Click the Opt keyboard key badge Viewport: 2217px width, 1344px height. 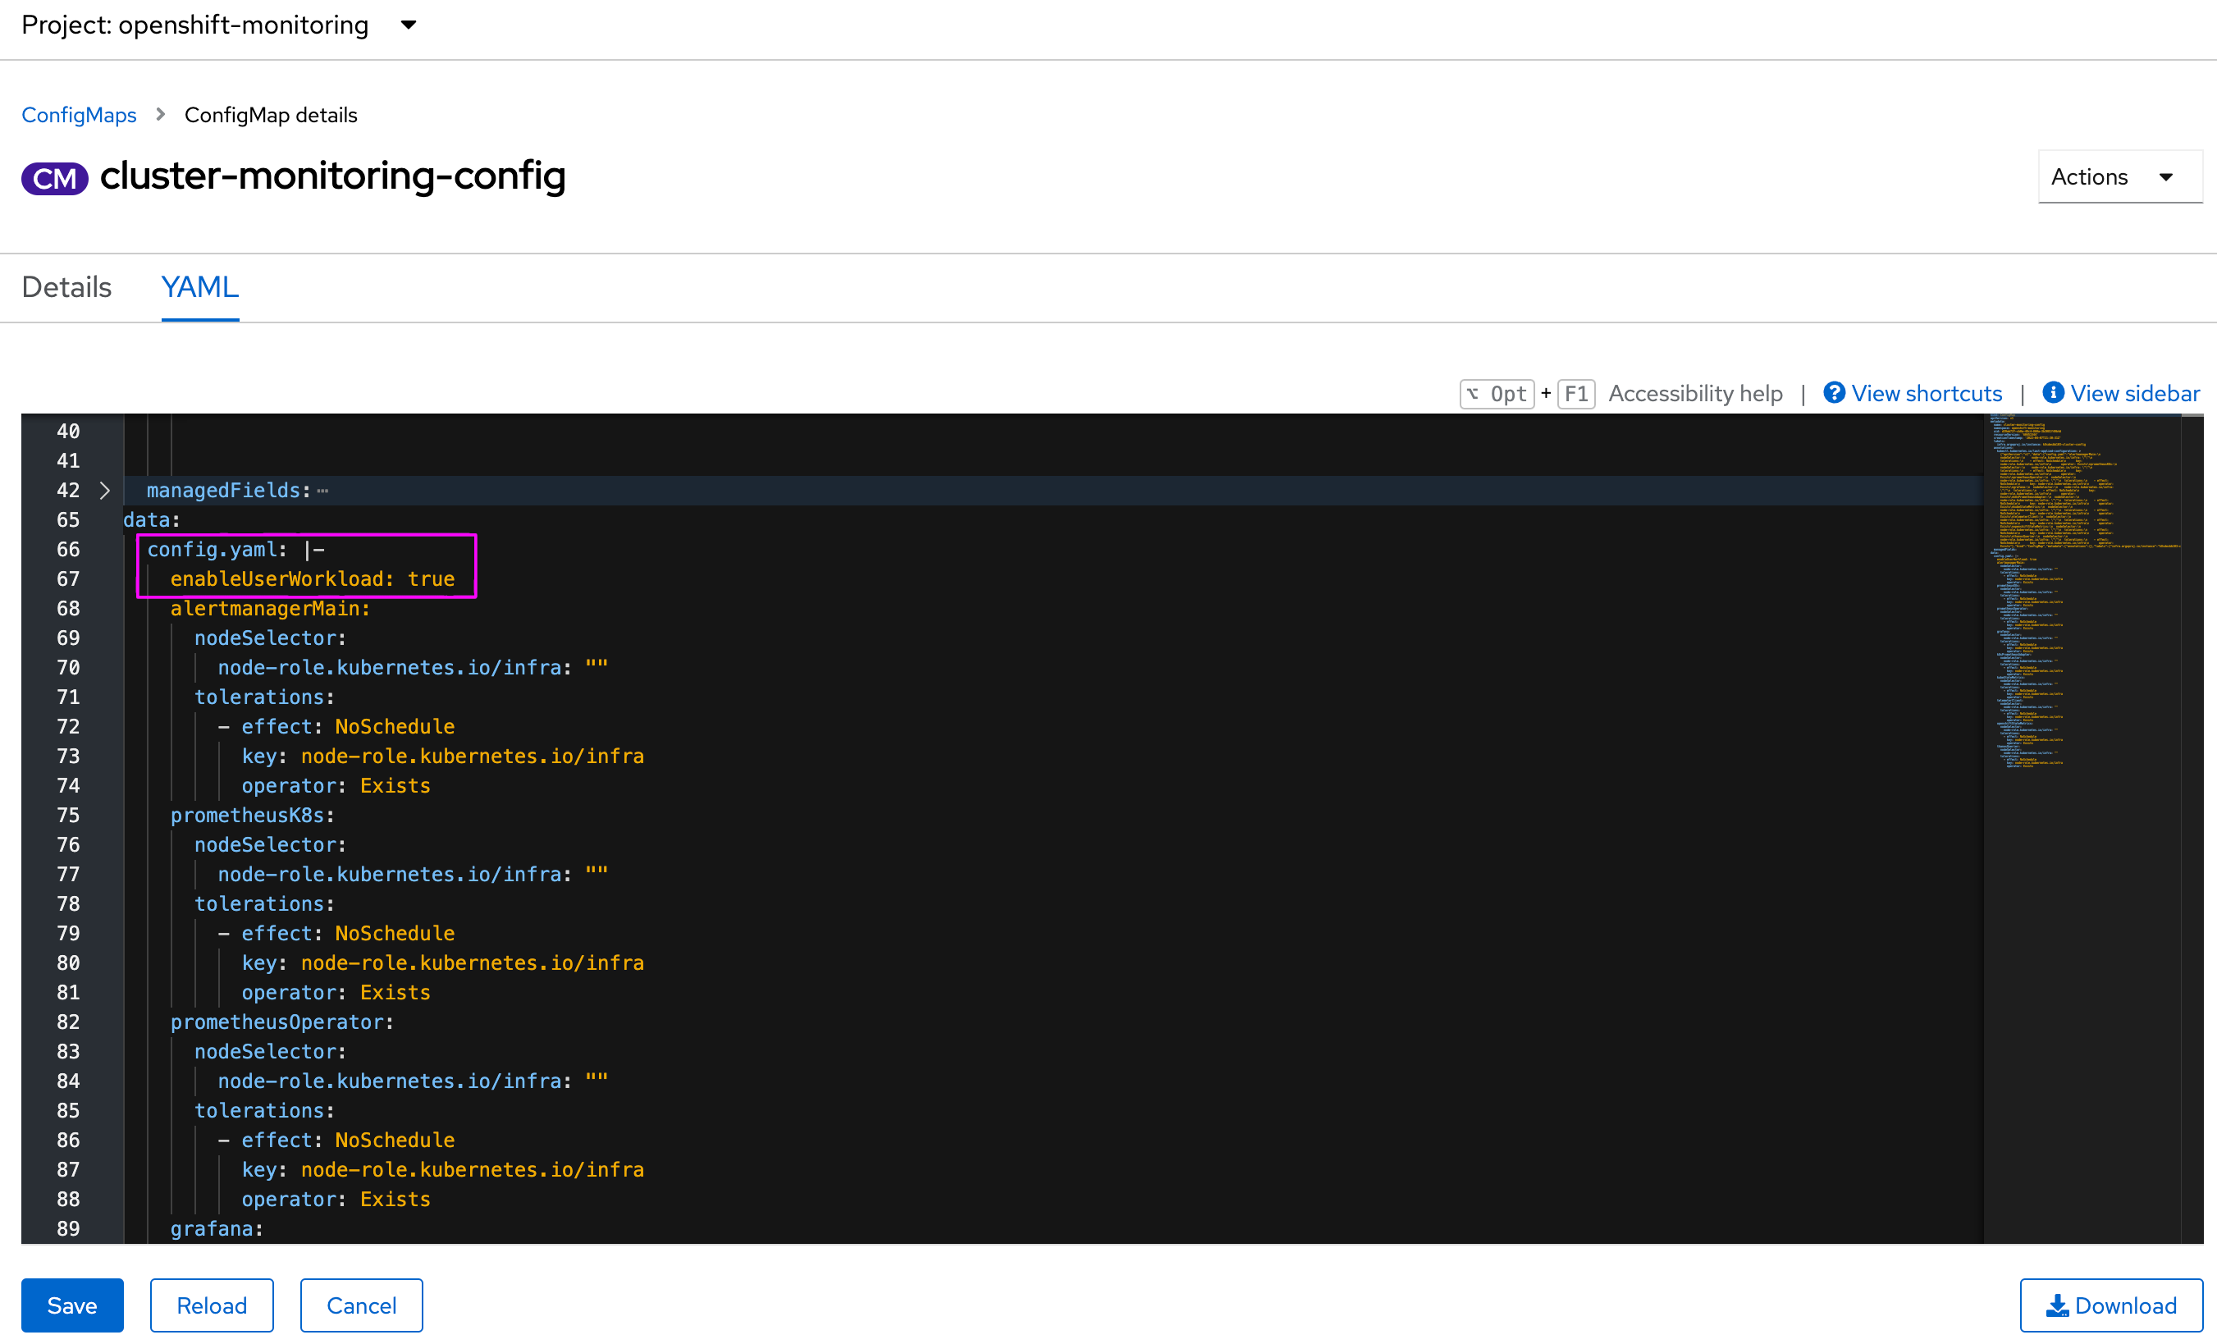(1497, 394)
